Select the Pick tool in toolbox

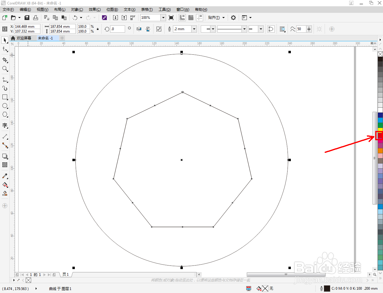(5, 40)
